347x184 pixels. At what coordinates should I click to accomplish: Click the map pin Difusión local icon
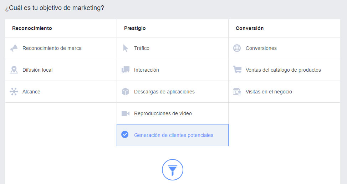(x=14, y=70)
